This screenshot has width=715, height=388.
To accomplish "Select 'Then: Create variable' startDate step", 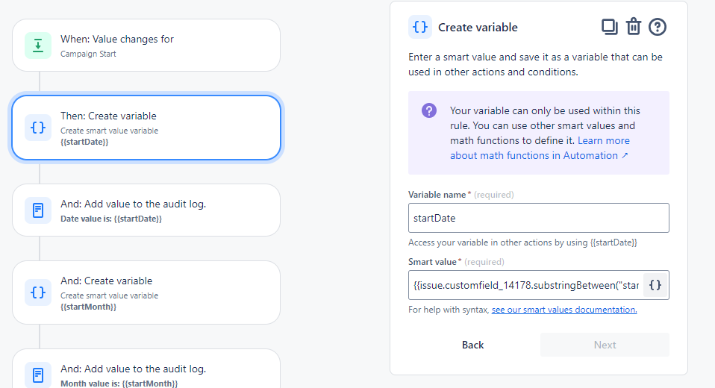I will 146,128.
